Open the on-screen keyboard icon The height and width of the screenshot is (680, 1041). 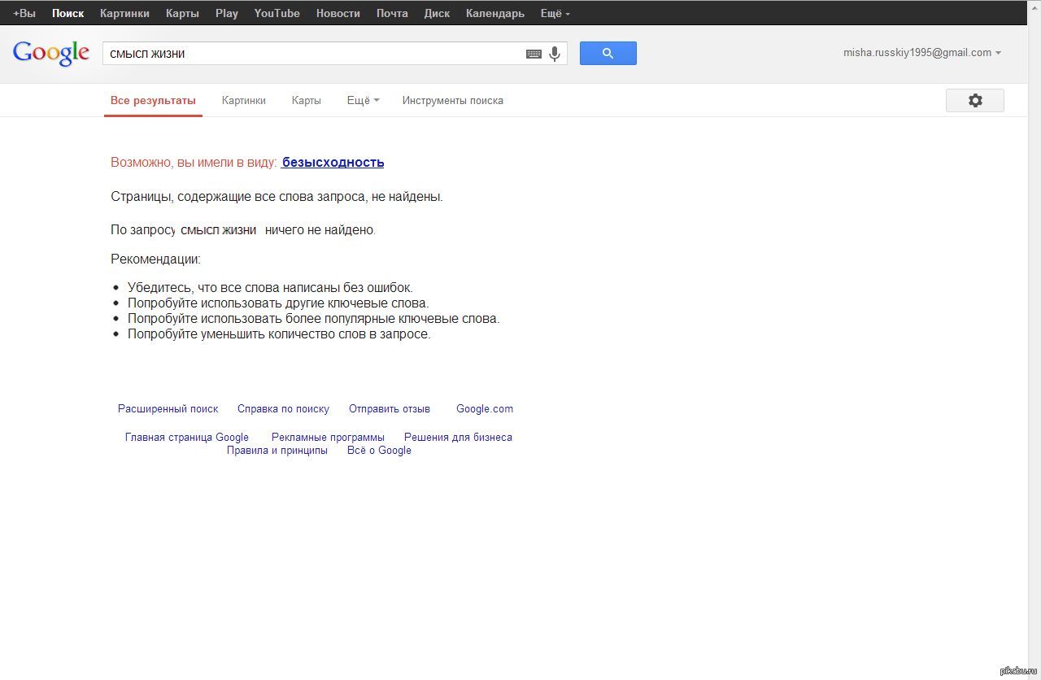click(x=534, y=54)
